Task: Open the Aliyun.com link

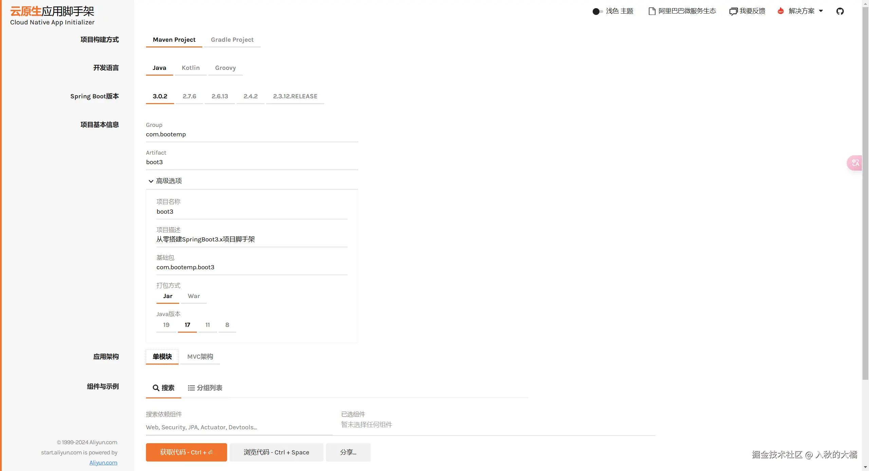Action: tap(103, 463)
